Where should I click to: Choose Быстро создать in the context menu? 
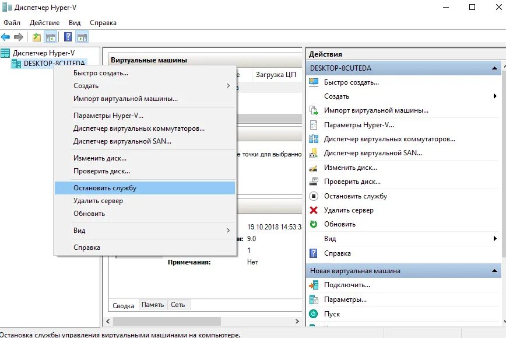pos(145,73)
